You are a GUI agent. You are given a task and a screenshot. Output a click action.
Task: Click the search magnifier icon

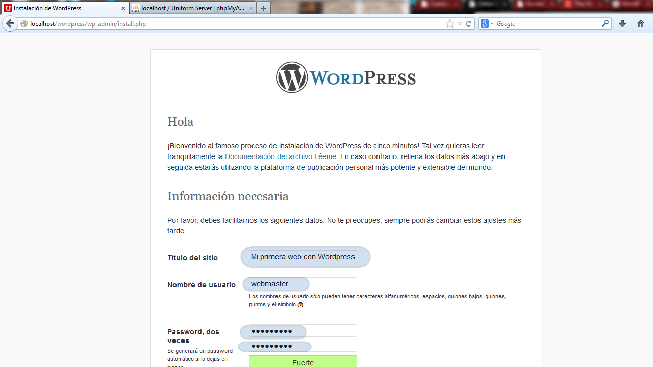click(x=605, y=23)
